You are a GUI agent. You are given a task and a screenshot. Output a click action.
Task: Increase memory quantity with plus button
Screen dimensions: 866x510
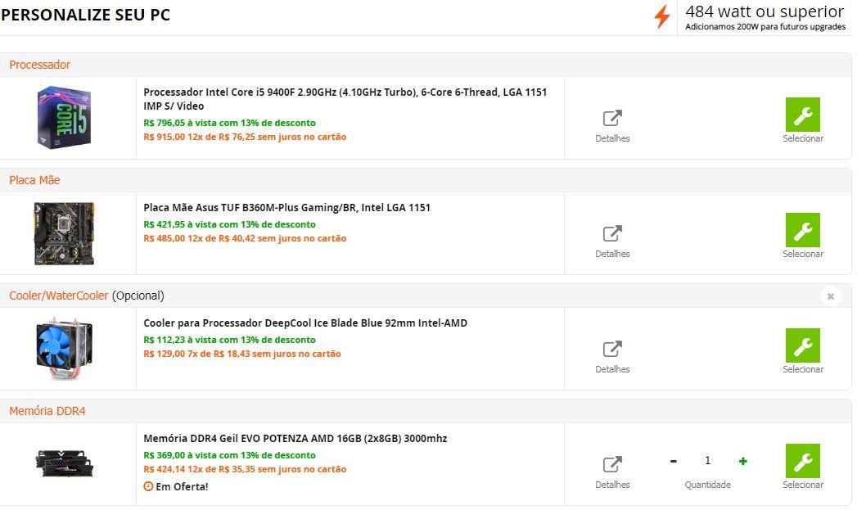click(743, 461)
